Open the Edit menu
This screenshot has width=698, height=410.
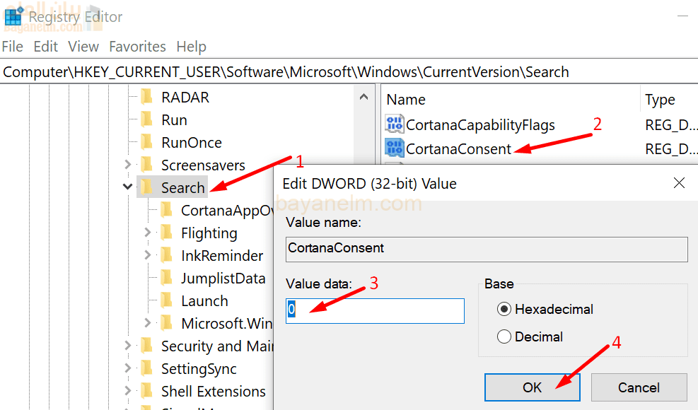point(46,47)
